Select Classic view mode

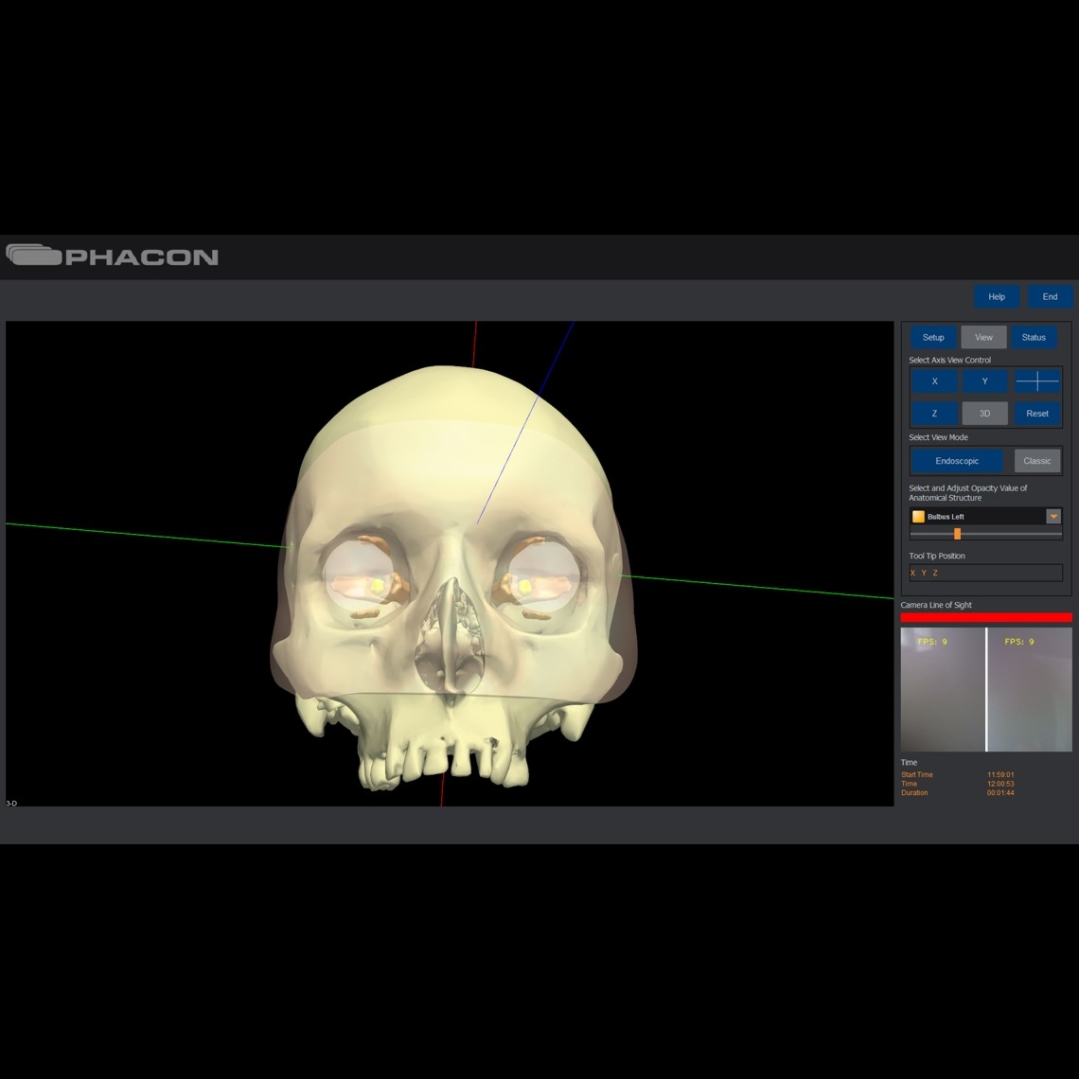[1036, 461]
